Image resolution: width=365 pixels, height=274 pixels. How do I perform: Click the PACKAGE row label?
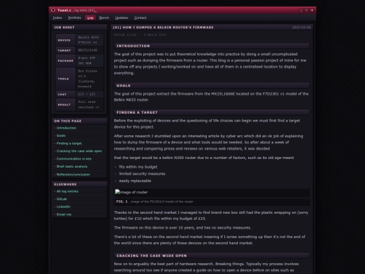click(66, 61)
